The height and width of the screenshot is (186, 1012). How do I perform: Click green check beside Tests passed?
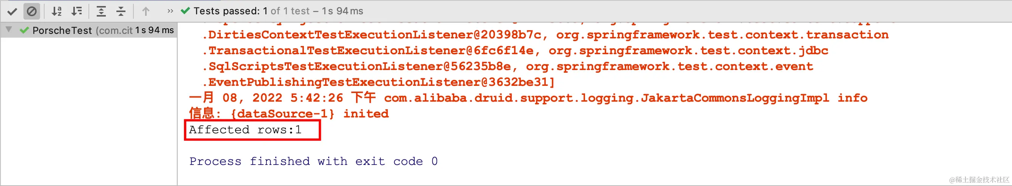tap(185, 11)
